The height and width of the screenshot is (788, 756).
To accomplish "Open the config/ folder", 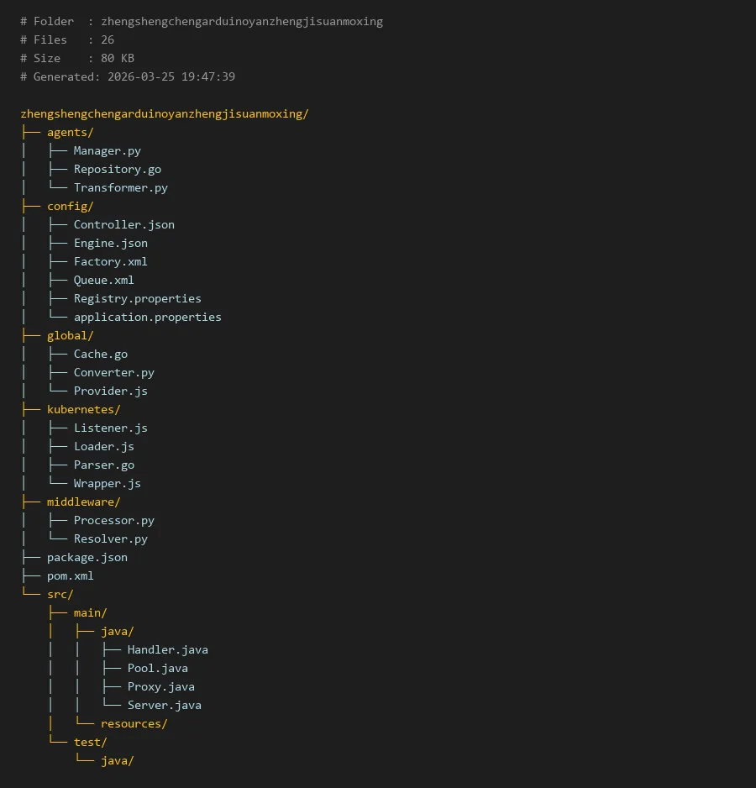I will coord(70,206).
